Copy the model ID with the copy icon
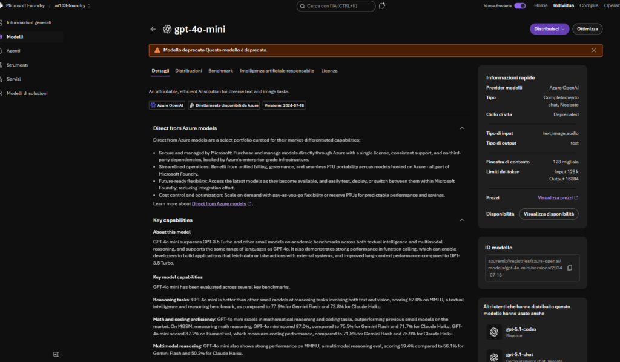Image resolution: width=620 pixels, height=362 pixels. 570,268
